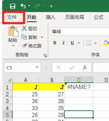Open the 文件 tab

tap(12, 17)
